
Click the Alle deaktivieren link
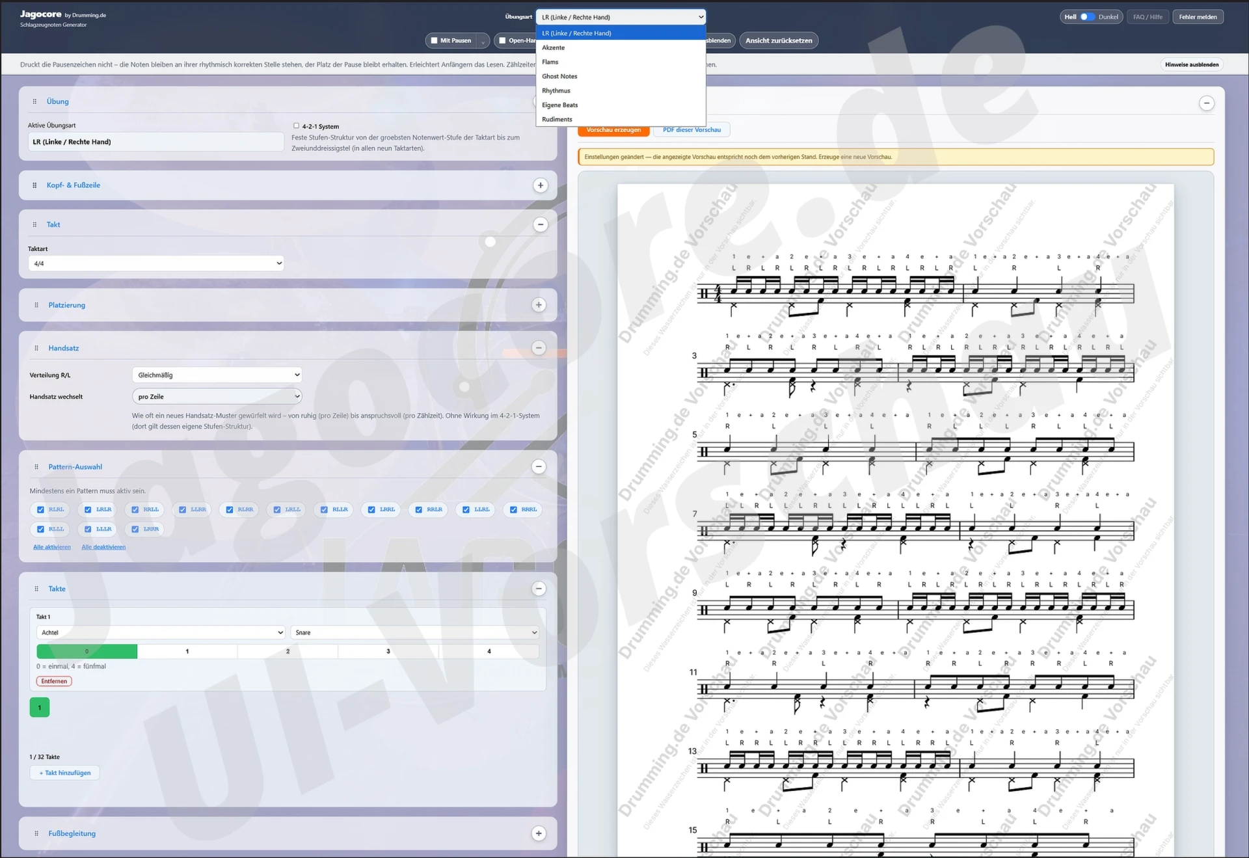point(103,547)
